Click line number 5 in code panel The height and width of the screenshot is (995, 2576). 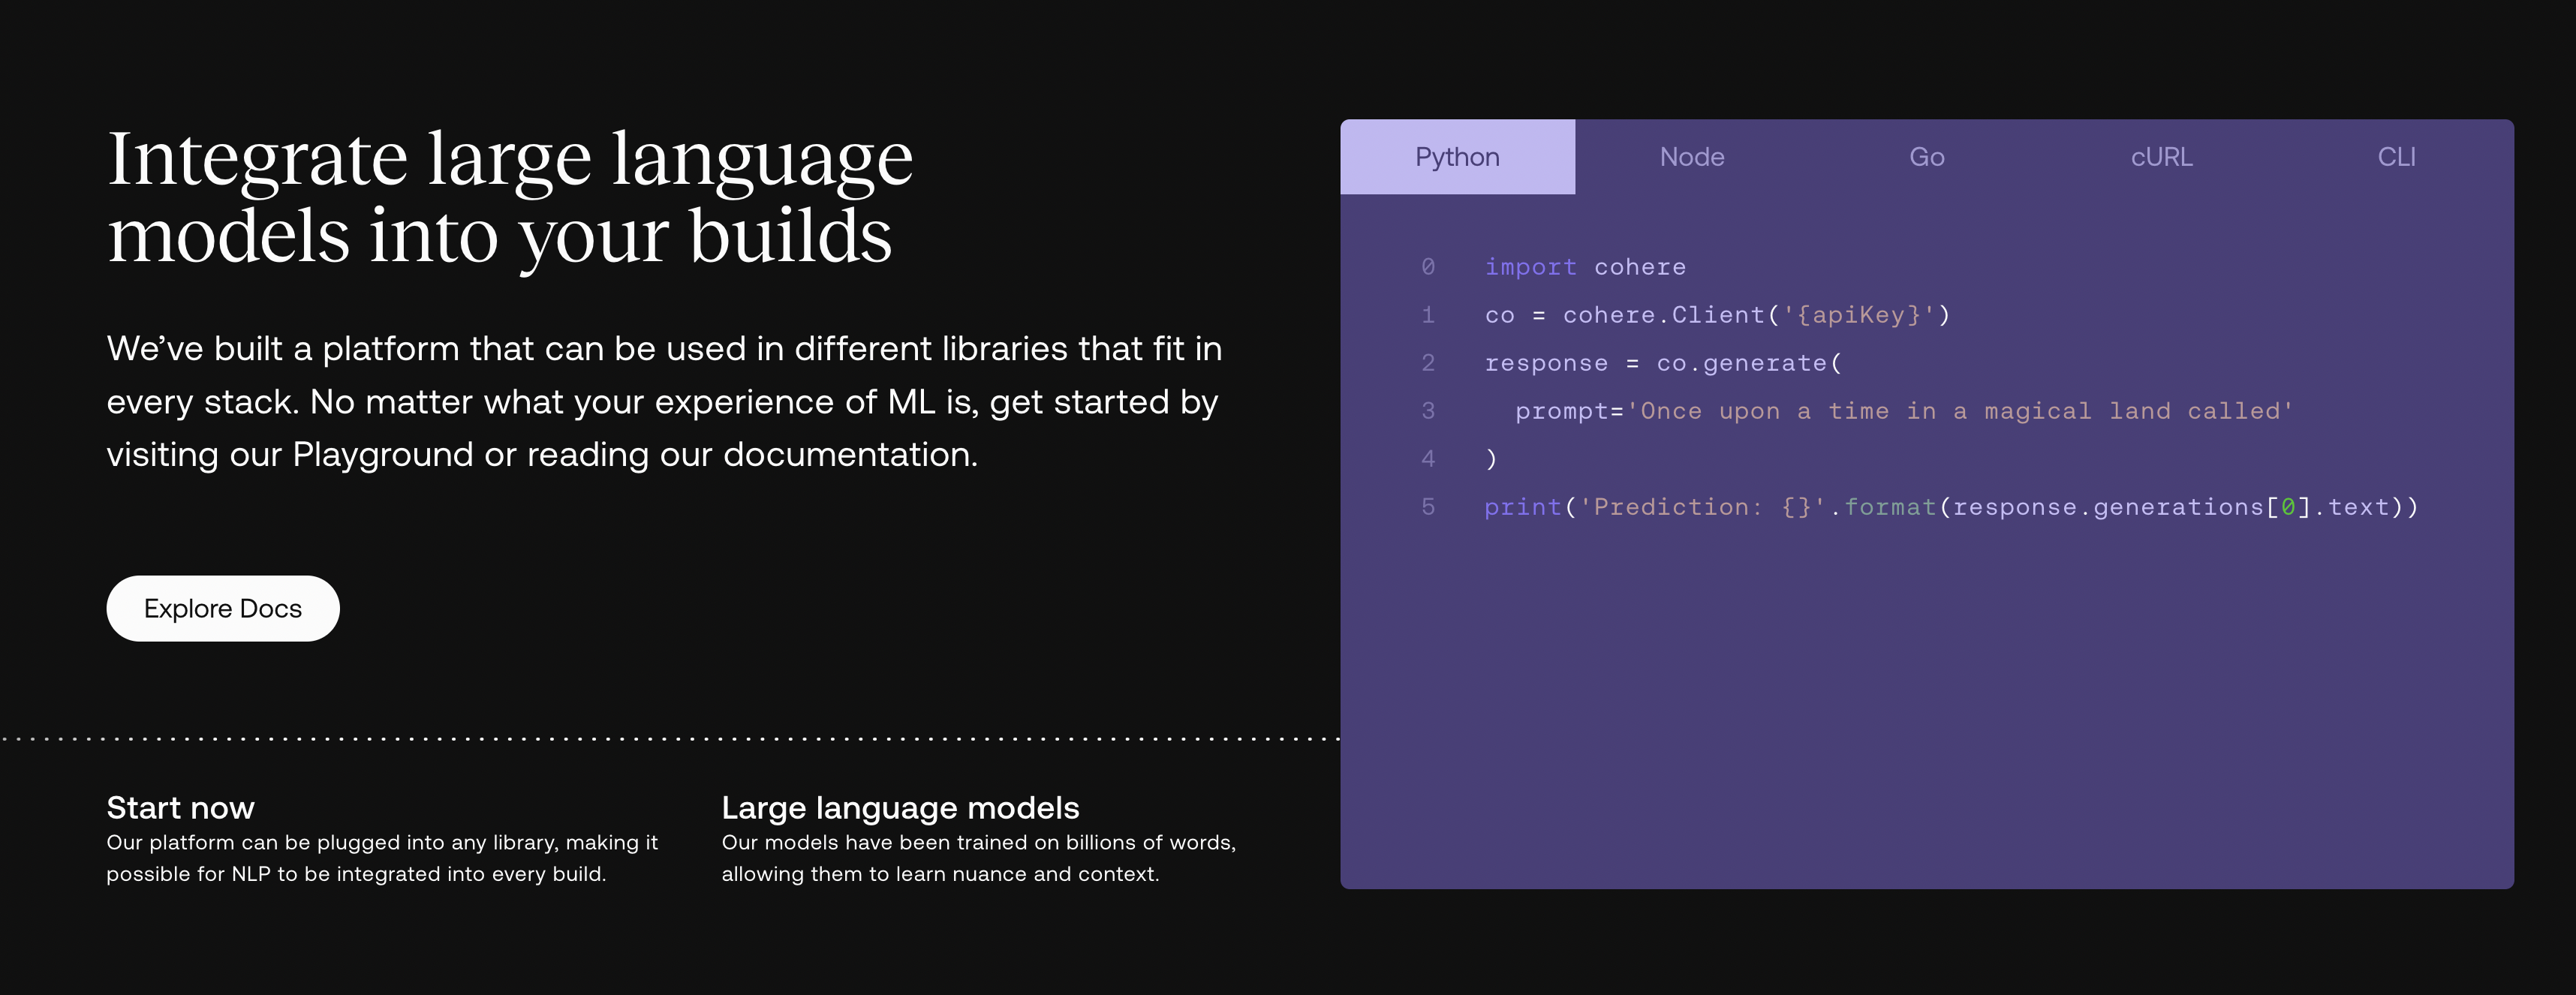click(x=1428, y=507)
